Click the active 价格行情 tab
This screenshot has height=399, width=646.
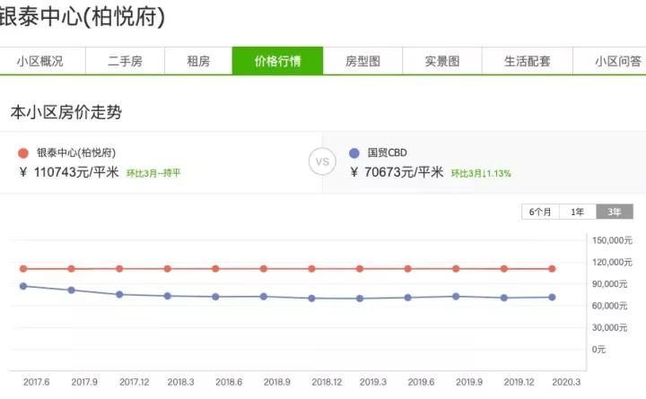point(277,61)
